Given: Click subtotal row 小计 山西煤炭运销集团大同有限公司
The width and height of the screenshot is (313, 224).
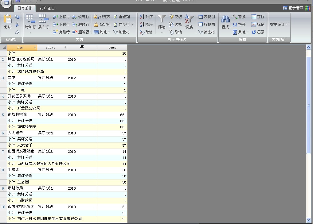Looking at the screenshot, I should pos(67,164).
